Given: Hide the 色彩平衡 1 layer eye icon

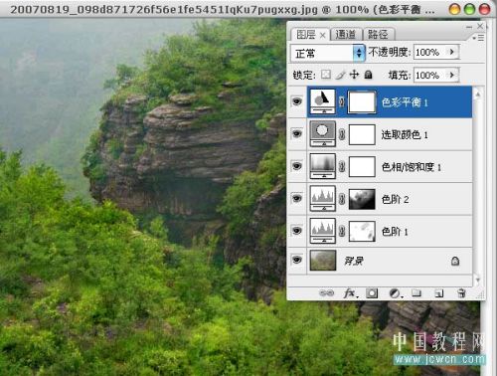Looking at the screenshot, I should click(x=297, y=100).
